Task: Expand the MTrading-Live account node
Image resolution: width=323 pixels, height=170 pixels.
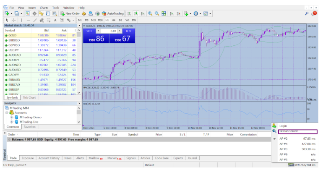Action: point(12,122)
